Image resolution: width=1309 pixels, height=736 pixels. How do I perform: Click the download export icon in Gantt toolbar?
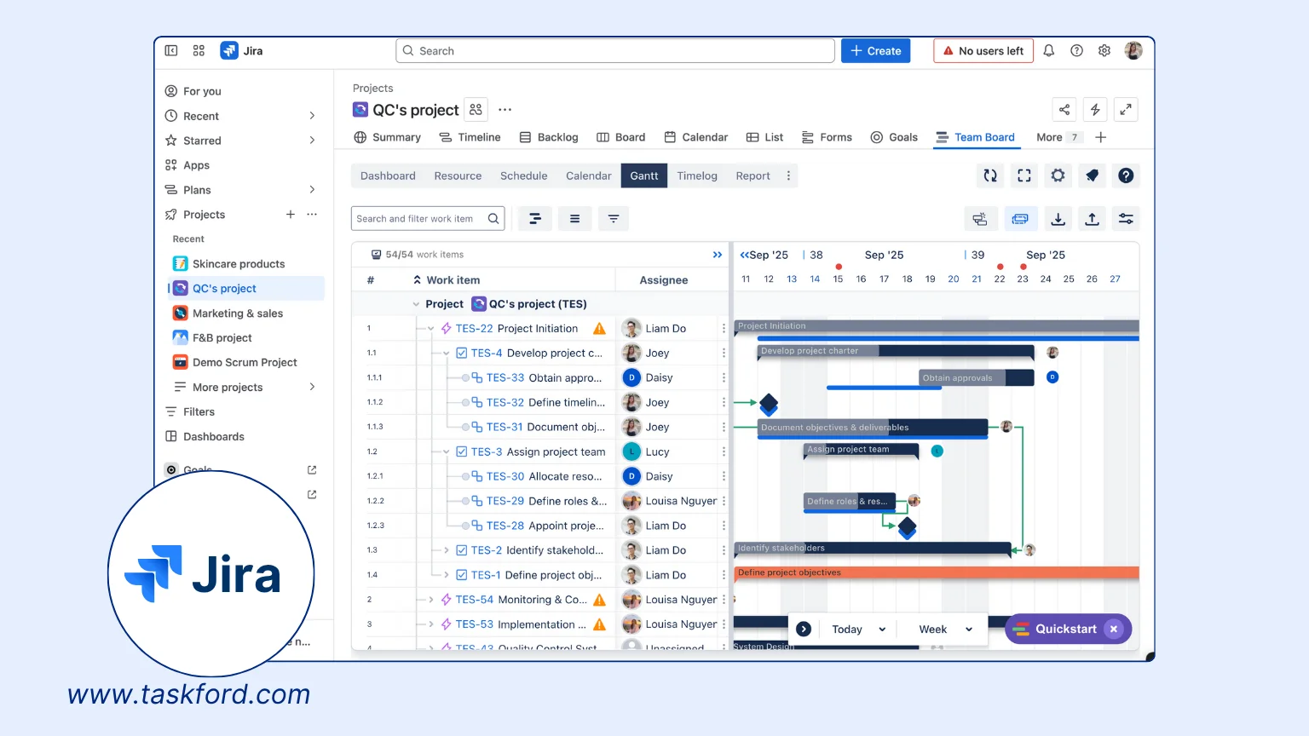(x=1058, y=219)
